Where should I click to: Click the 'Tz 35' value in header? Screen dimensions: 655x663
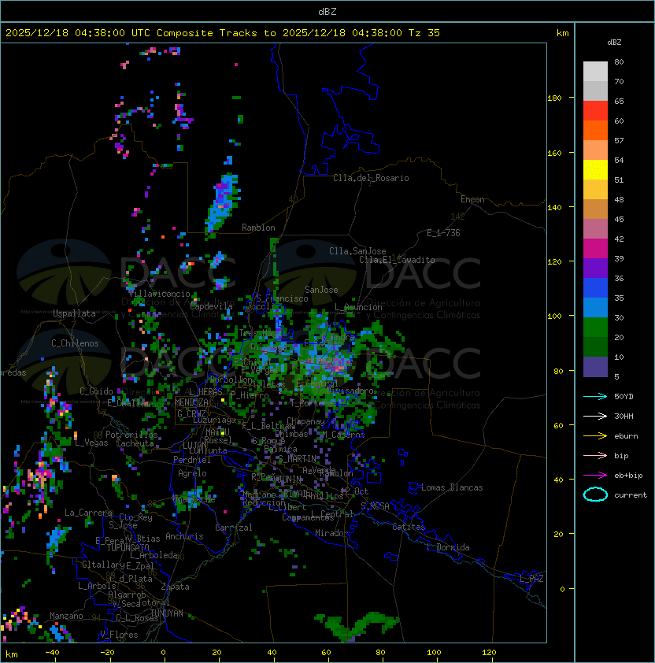point(424,33)
